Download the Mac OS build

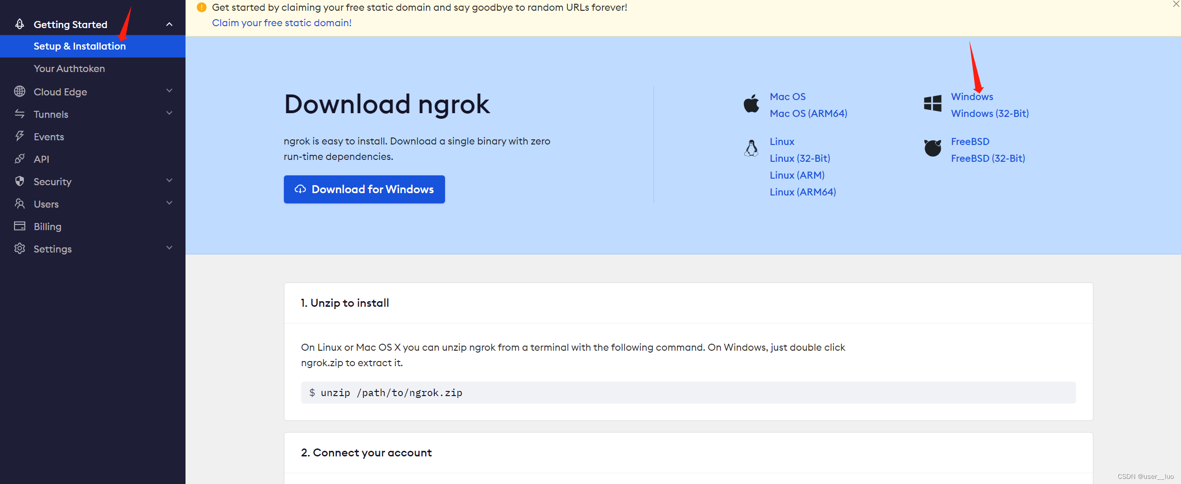pos(787,97)
